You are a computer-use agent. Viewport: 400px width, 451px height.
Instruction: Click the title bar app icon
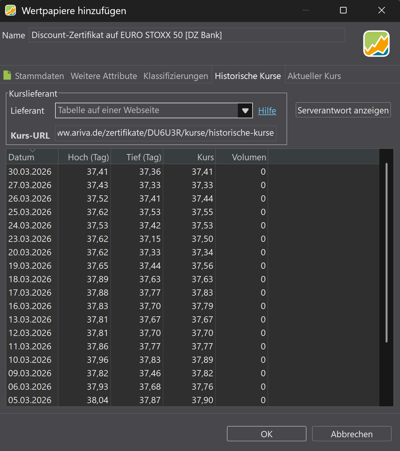[10, 10]
